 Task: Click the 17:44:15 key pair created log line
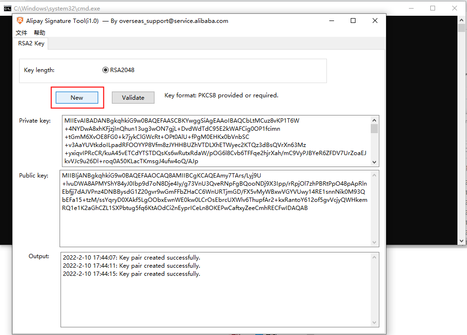point(132,273)
